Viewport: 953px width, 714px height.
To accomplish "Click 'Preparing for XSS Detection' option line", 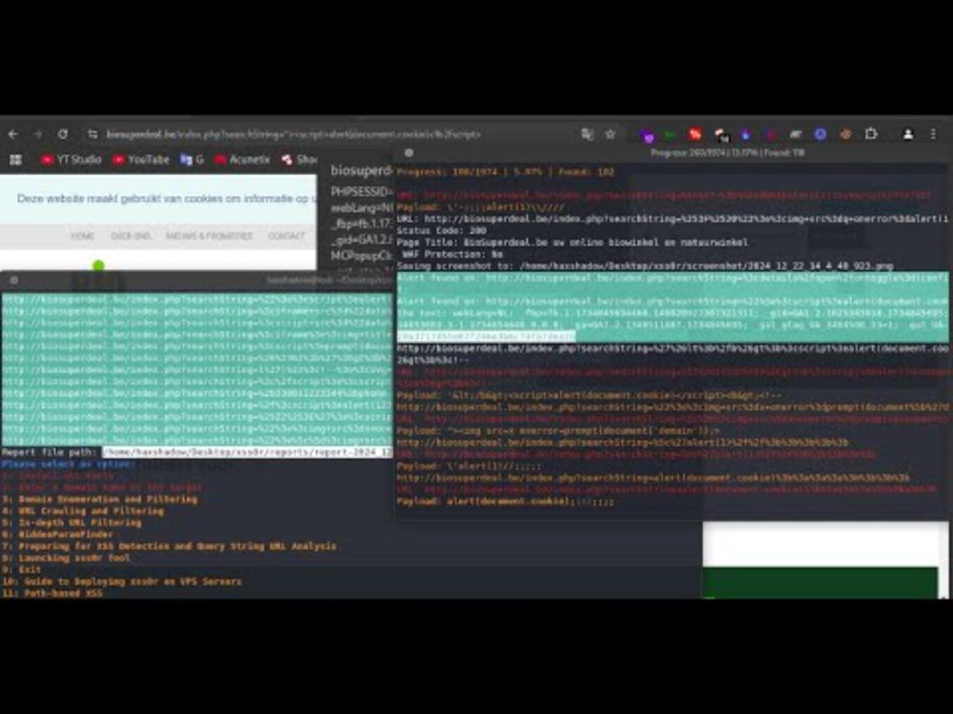I will [169, 546].
